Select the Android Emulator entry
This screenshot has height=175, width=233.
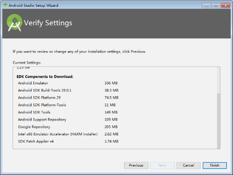click(33, 83)
